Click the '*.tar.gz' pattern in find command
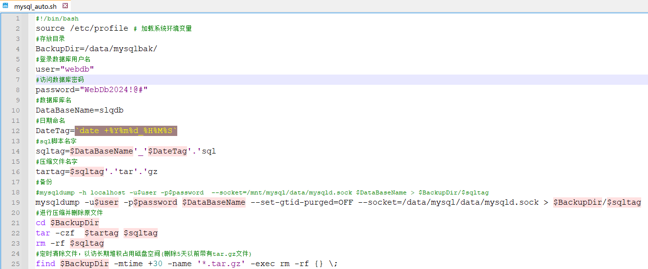Viewport: 648px width, 269px height. [x=221, y=264]
